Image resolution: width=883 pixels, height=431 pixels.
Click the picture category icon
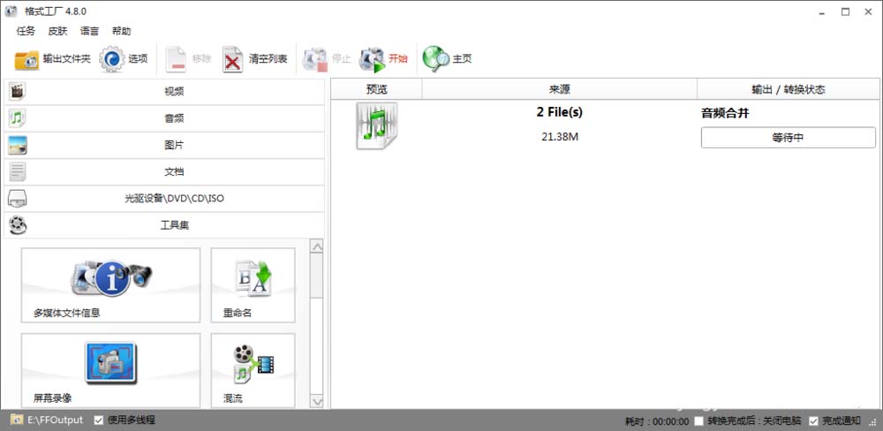click(18, 146)
